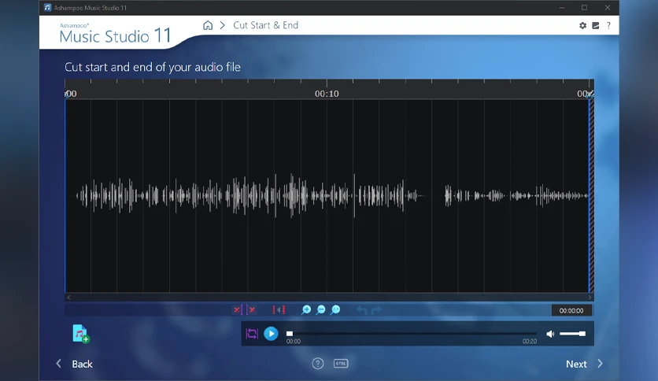Click the 00:00:00 time field

click(571, 310)
